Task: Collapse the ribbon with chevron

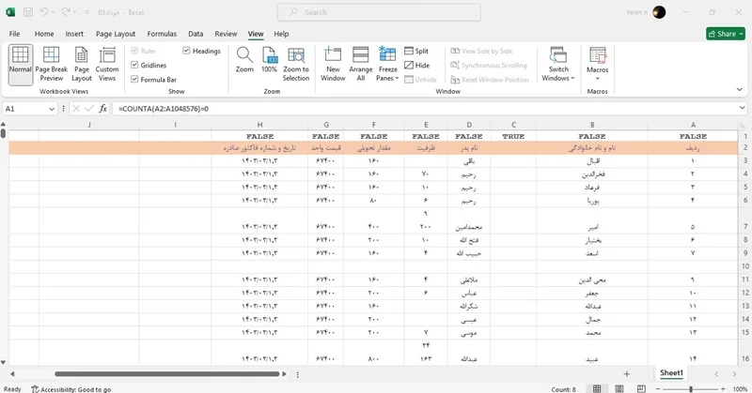Action: (x=739, y=89)
